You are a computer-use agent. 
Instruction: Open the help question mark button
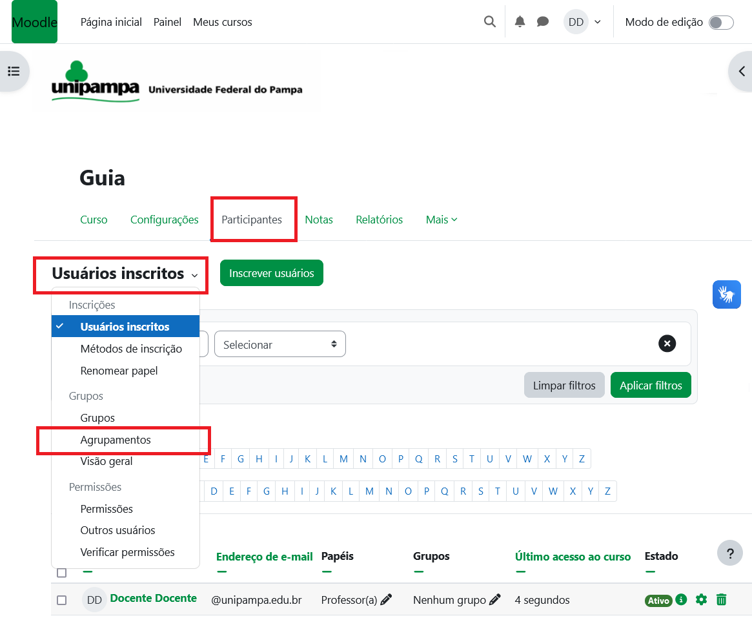(x=730, y=553)
